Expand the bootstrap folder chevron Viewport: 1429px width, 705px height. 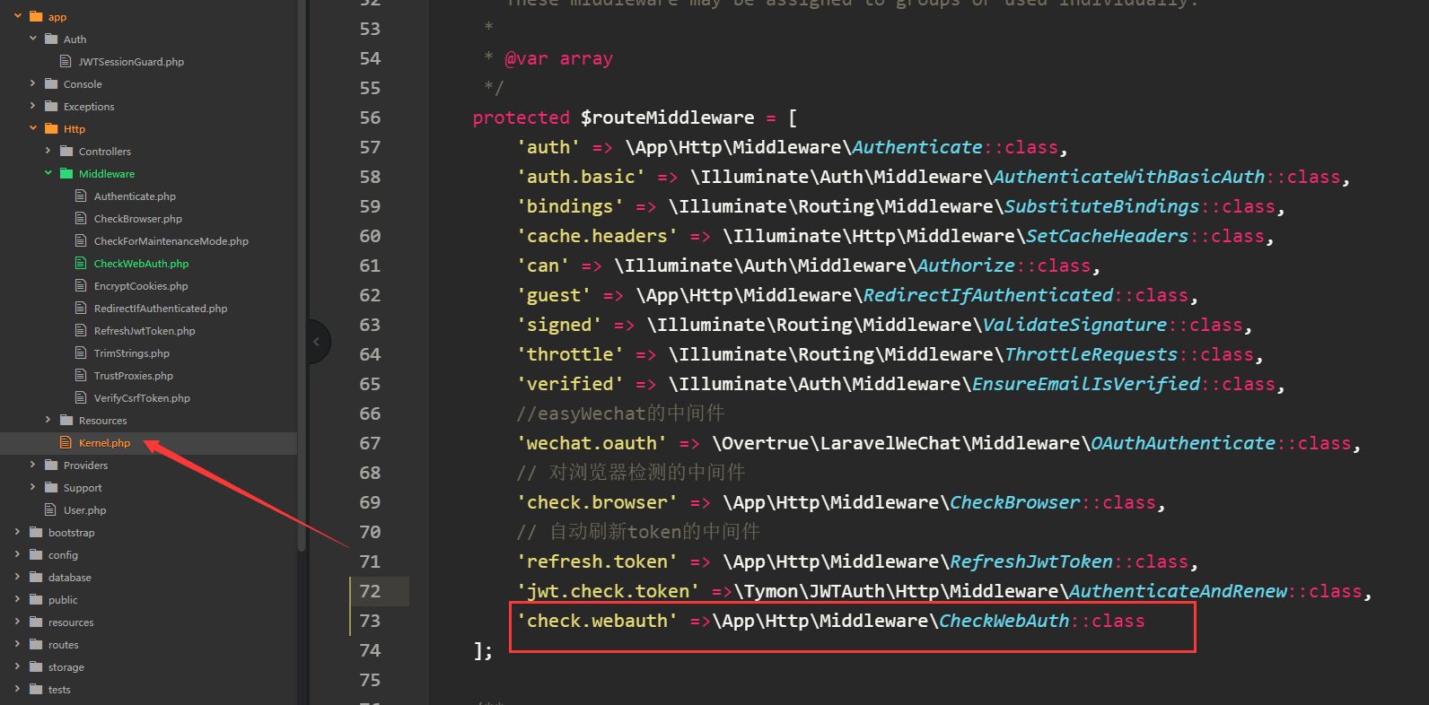coord(18,532)
